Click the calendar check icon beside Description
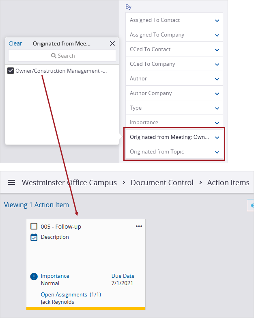The height and width of the screenshot is (318, 254). 34,237
